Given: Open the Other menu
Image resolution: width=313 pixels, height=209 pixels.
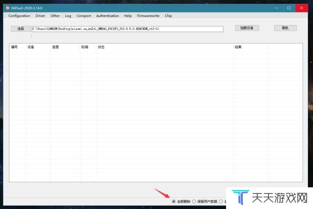Looking at the screenshot, I should [55, 16].
